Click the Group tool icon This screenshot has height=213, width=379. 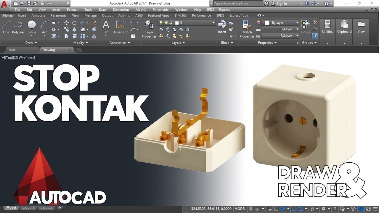pyautogui.click(x=306, y=27)
